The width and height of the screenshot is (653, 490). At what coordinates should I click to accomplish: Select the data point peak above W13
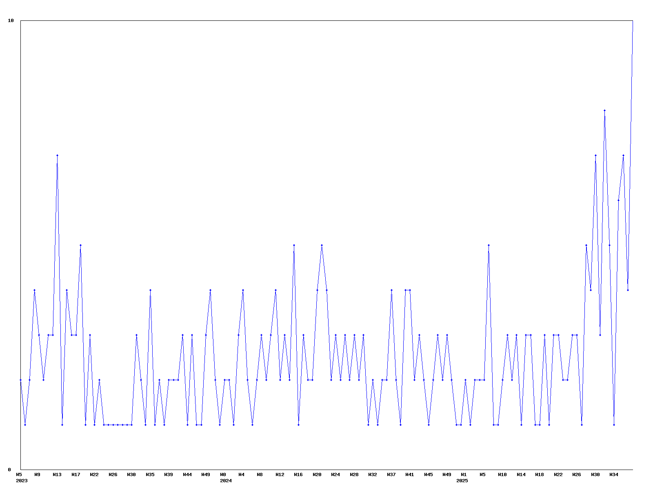tap(57, 155)
